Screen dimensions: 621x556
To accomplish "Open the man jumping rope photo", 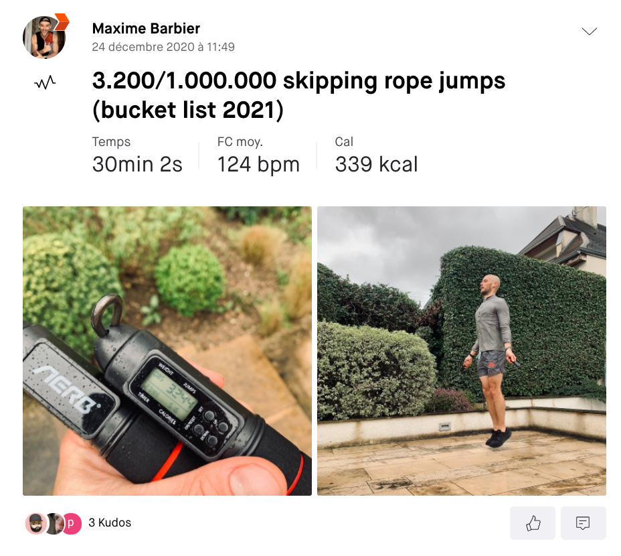I will click(462, 351).
